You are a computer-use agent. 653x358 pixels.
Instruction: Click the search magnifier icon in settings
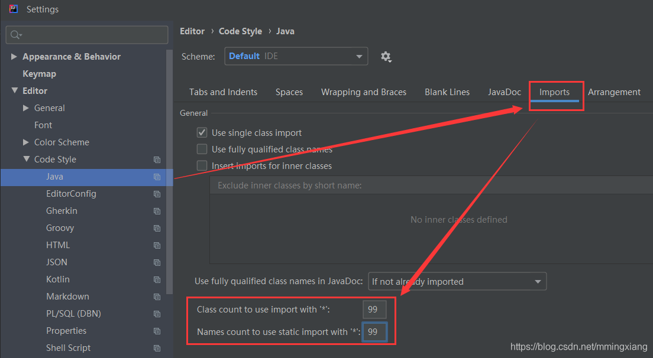pyautogui.click(x=15, y=35)
